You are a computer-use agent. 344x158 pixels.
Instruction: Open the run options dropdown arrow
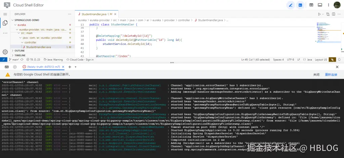coord(323,14)
